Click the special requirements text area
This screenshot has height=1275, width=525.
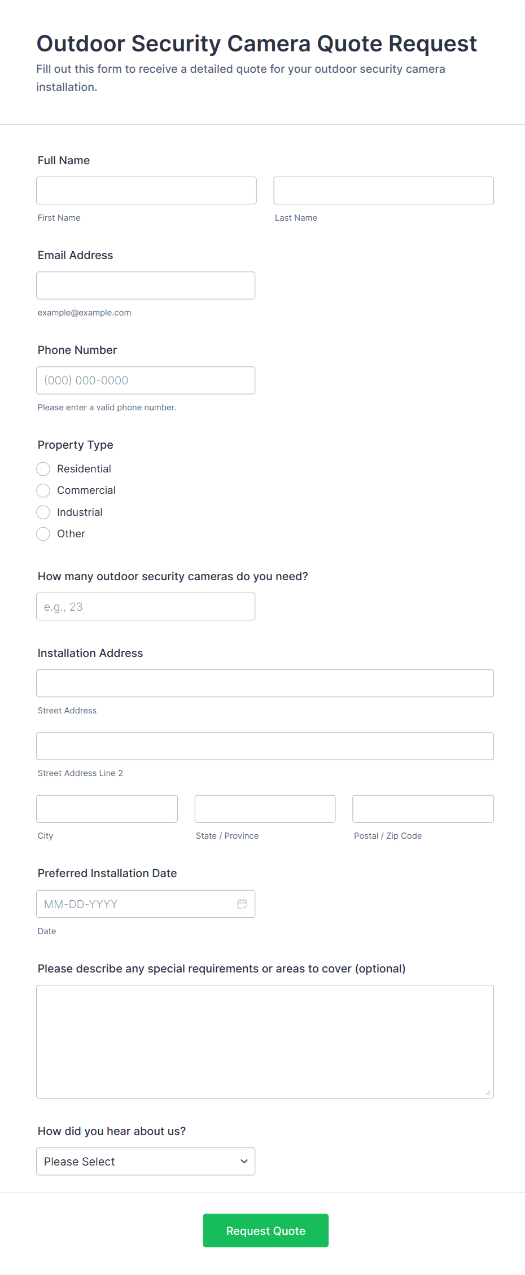pos(265,1041)
